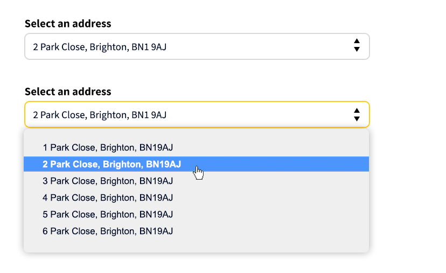
Task: Click blank list padding above "1 Park Close"
Action: (197, 134)
